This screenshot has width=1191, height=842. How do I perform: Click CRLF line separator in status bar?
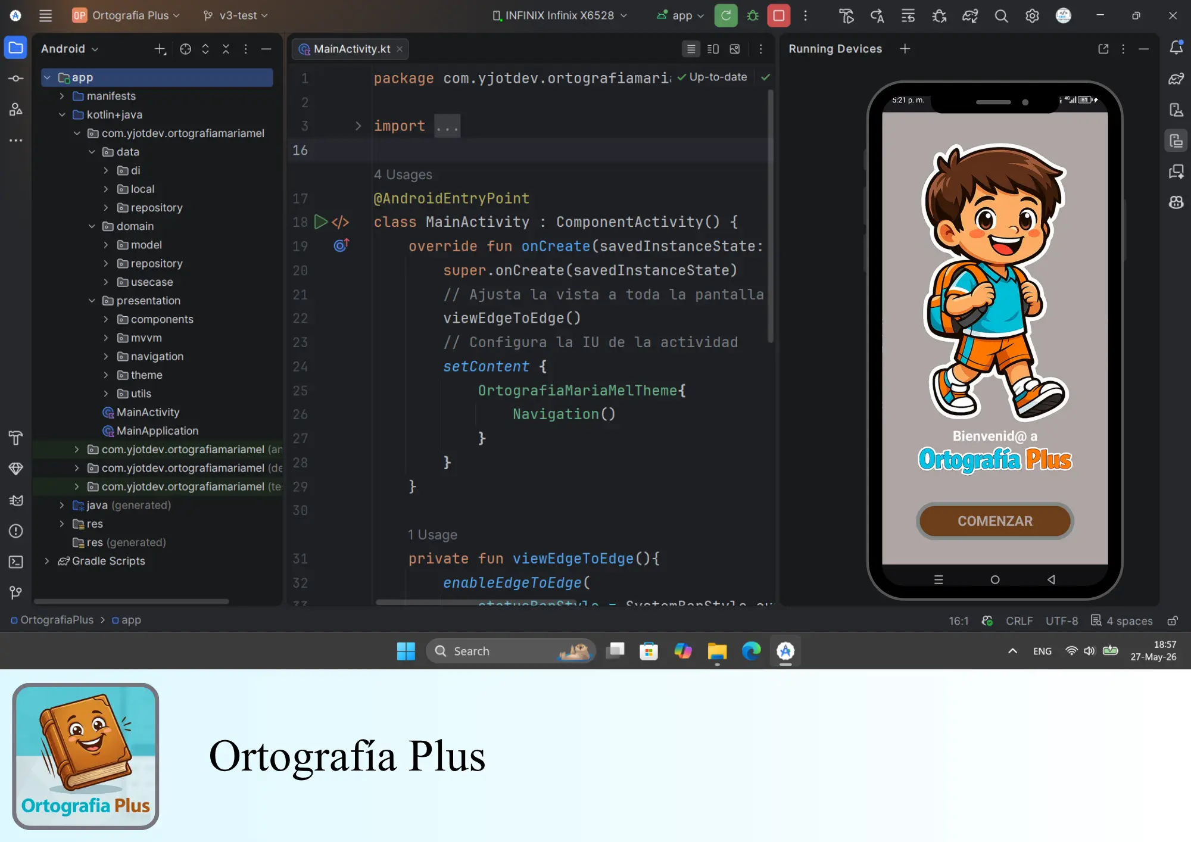pos(1019,620)
